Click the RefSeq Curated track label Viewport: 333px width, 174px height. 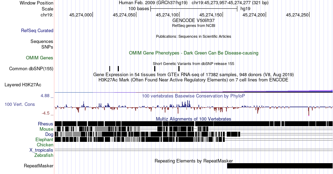pyautogui.click(x=37, y=31)
